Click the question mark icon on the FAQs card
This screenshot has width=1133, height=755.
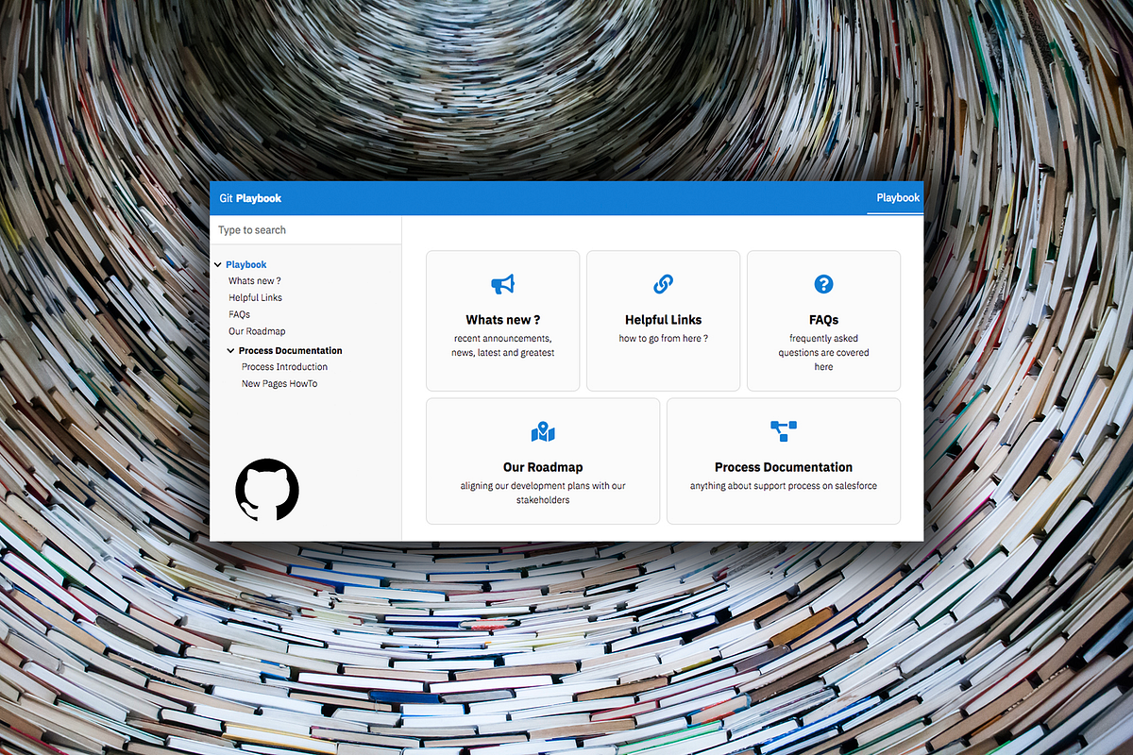click(822, 283)
